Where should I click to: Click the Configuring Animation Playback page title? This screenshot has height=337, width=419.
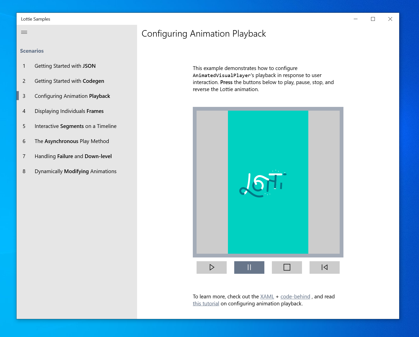204,34
